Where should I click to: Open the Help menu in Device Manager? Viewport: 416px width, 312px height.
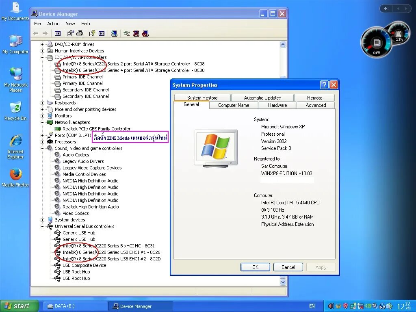point(85,24)
